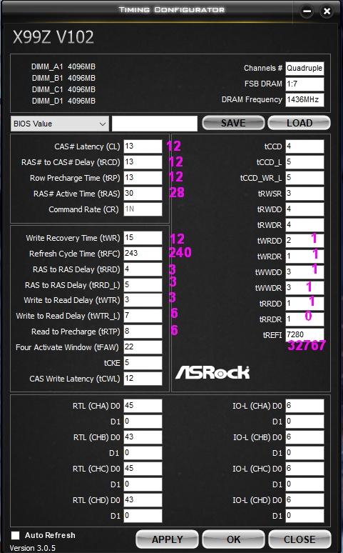Click the LOAD button

coord(300,123)
